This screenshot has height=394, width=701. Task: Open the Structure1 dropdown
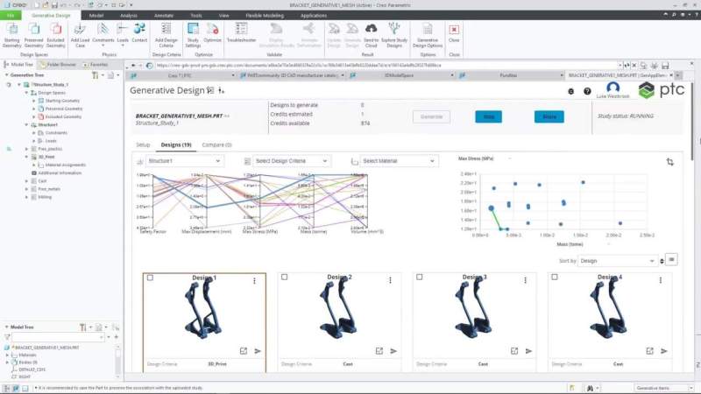tap(185, 161)
